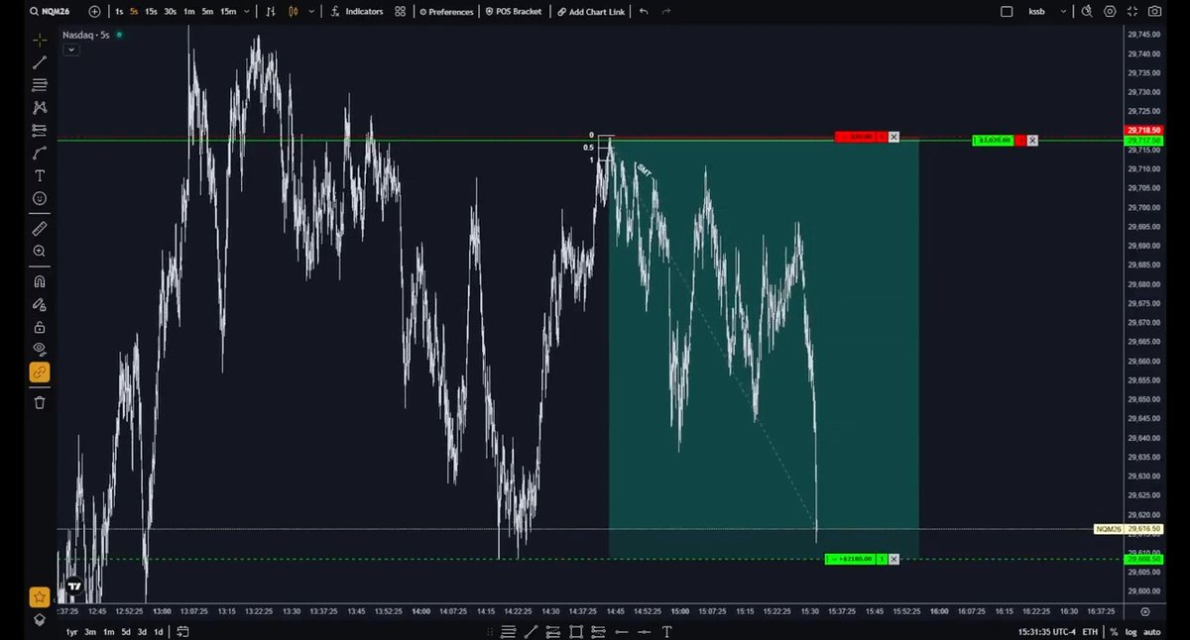This screenshot has width=1190, height=640.
Task: Add a symbol with the plus icon
Action: point(94,12)
